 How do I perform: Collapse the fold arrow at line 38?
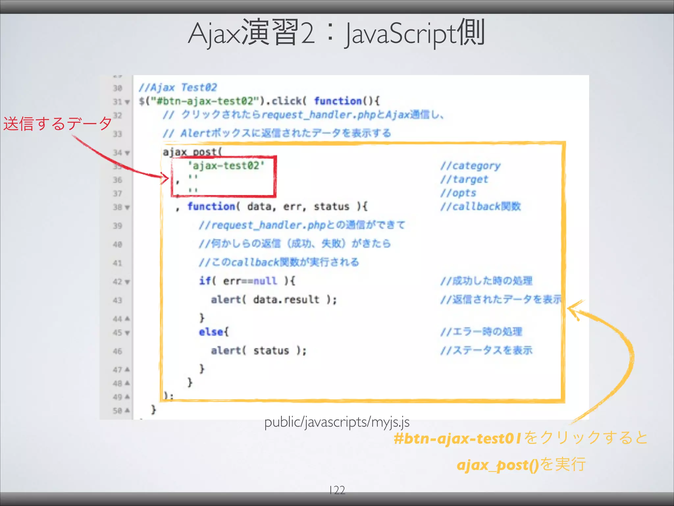click(x=127, y=208)
